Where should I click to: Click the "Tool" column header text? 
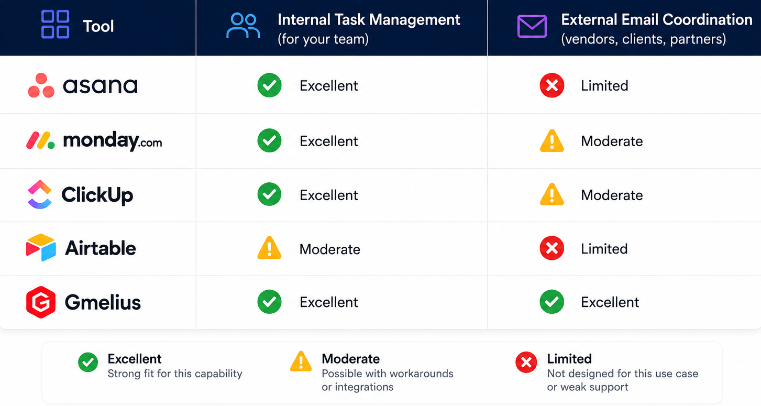pos(98,26)
